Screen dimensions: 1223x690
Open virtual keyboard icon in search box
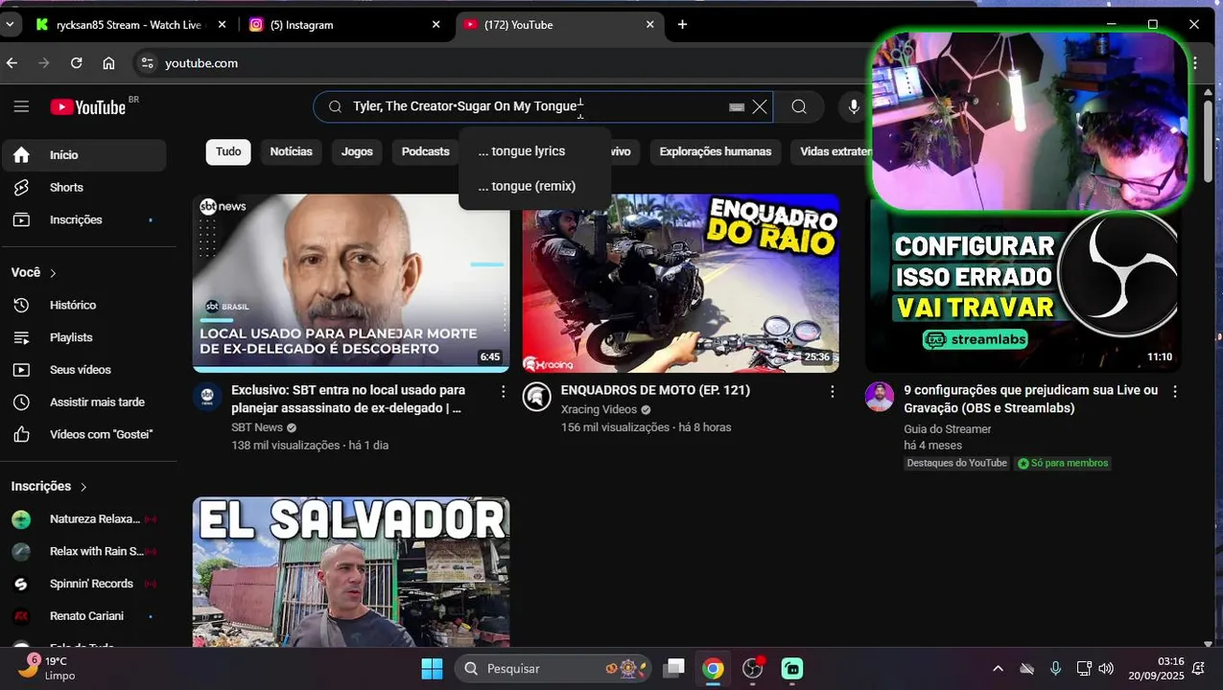click(x=737, y=107)
